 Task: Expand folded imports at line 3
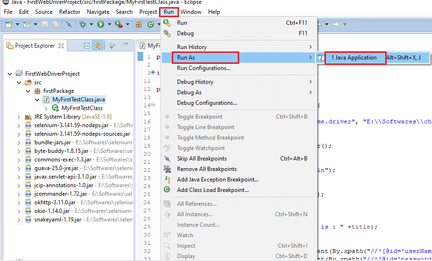tap(153, 72)
